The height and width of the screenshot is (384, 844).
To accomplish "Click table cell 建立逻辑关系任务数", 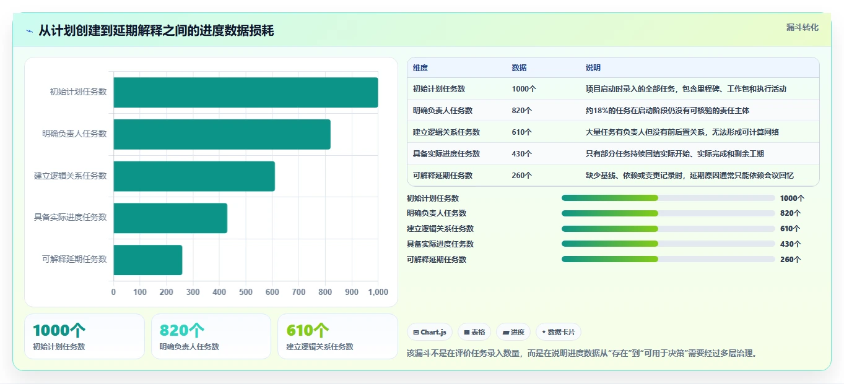I will (446, 132).
